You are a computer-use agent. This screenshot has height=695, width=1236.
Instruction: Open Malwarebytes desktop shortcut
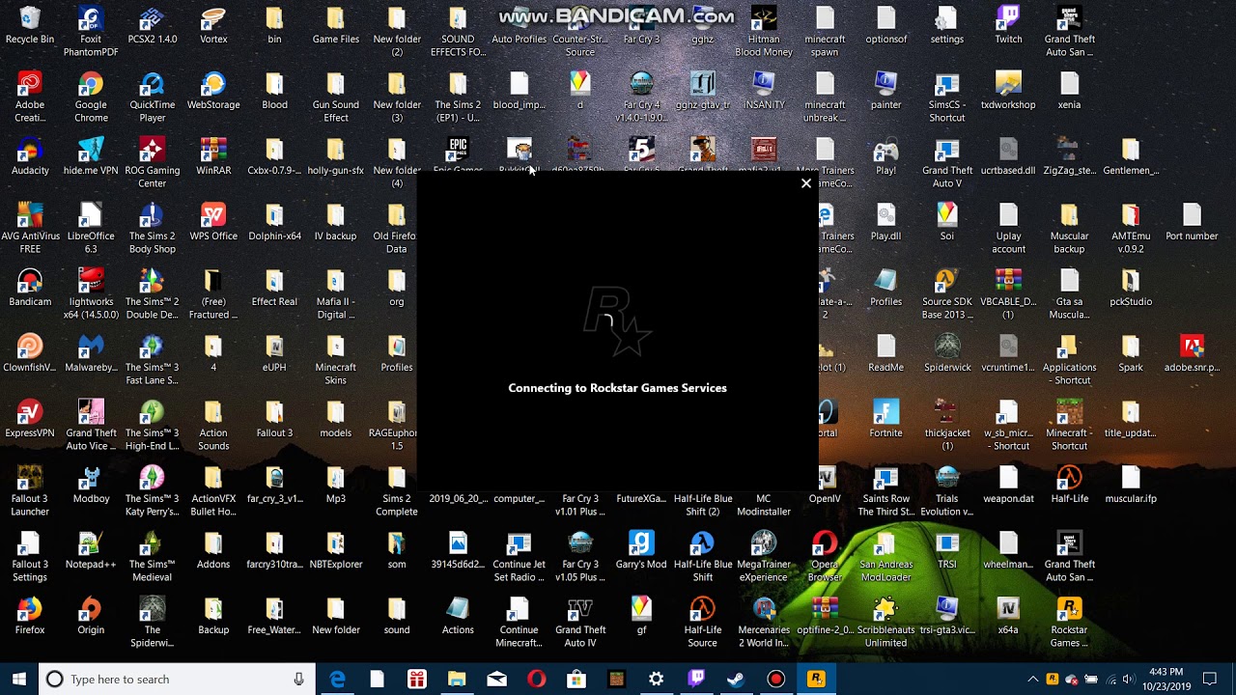[x=91, y=354]
